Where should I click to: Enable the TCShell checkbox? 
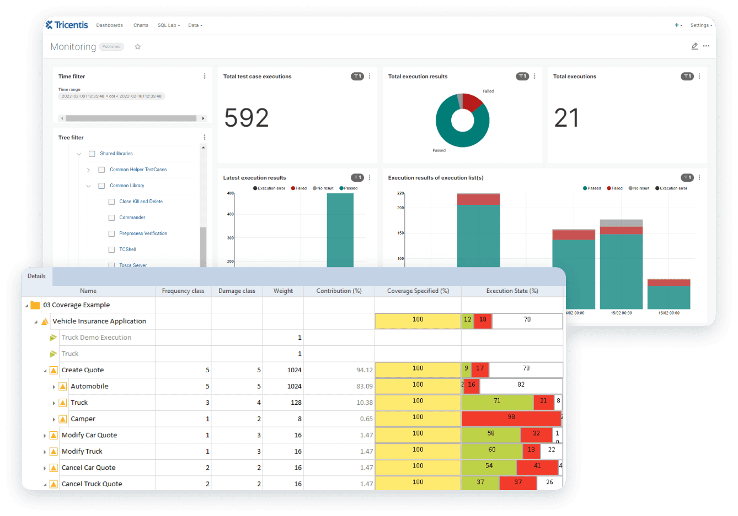(x=111, y=250)
